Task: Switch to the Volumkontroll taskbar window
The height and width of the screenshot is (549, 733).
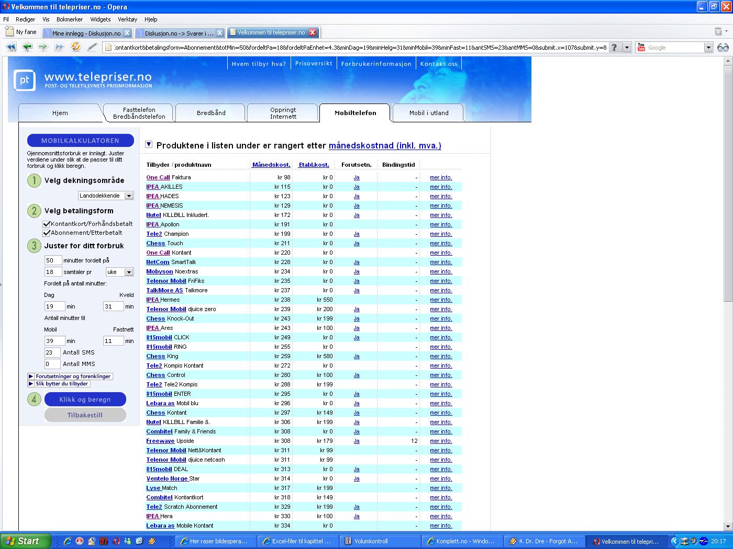Action: click(380, 541)
